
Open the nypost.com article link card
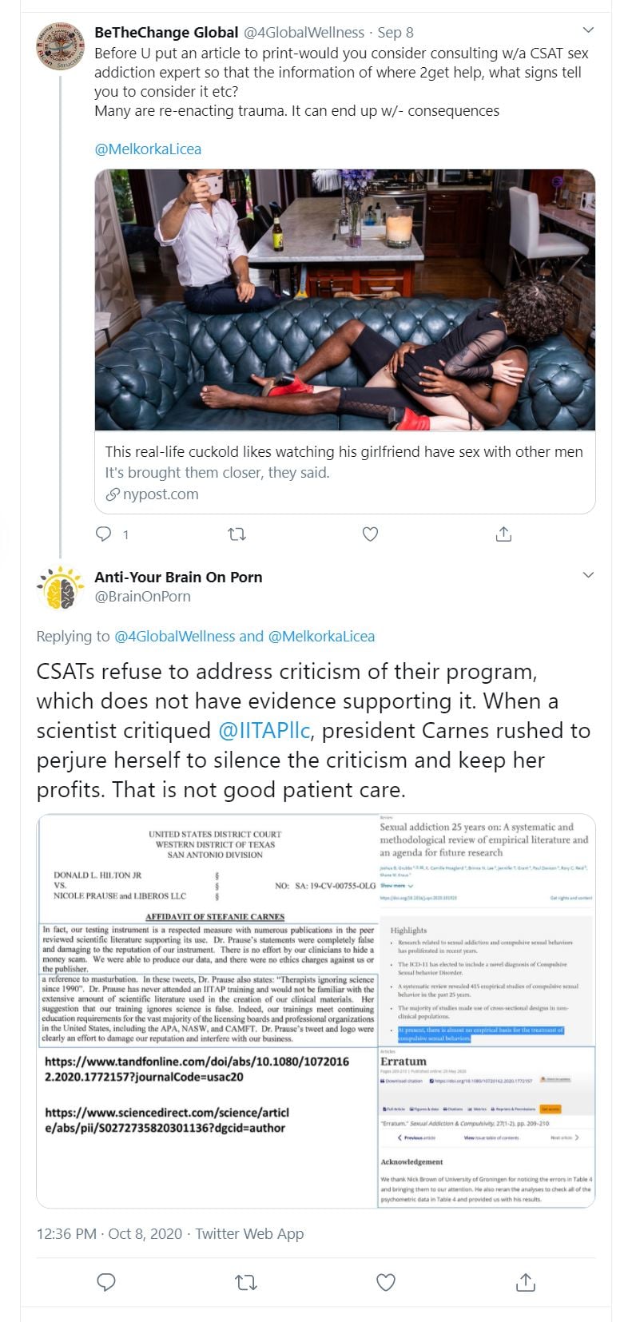344,473
